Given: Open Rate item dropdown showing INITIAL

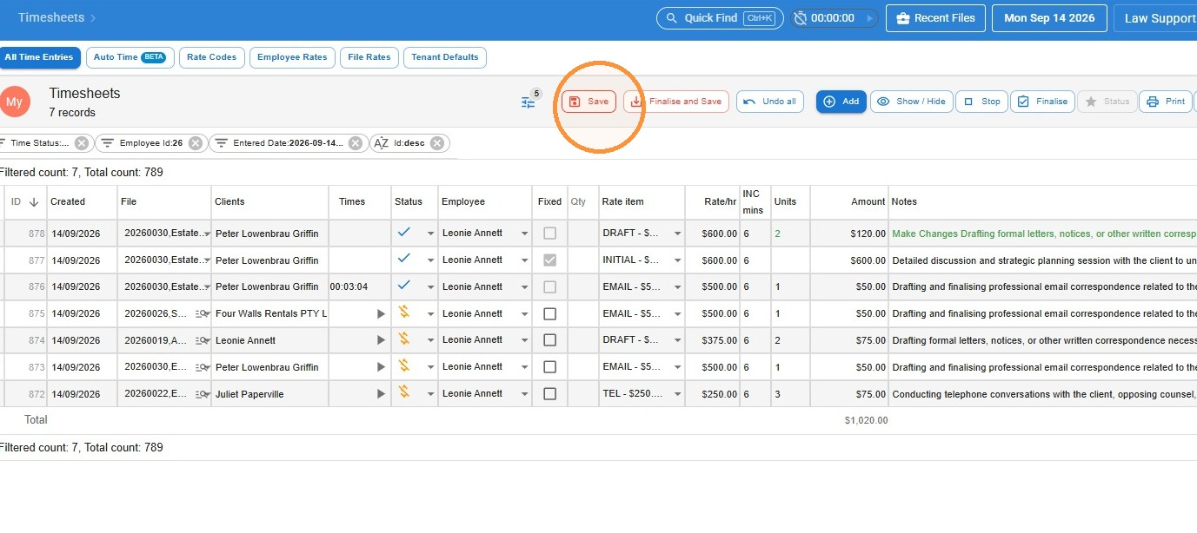Looking at the screenshot, I should point(677,260).
